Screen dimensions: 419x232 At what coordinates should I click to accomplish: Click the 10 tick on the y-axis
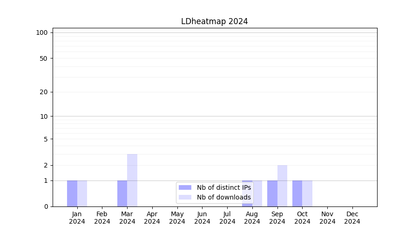[44, 116]
